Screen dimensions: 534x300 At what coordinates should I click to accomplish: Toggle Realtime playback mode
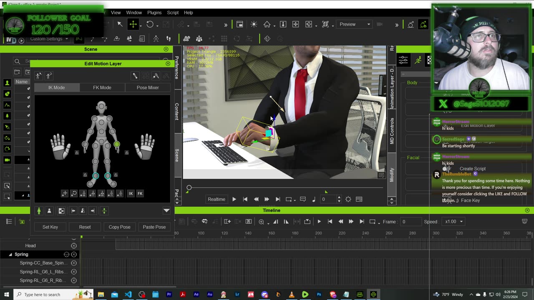tap(217, 199)
